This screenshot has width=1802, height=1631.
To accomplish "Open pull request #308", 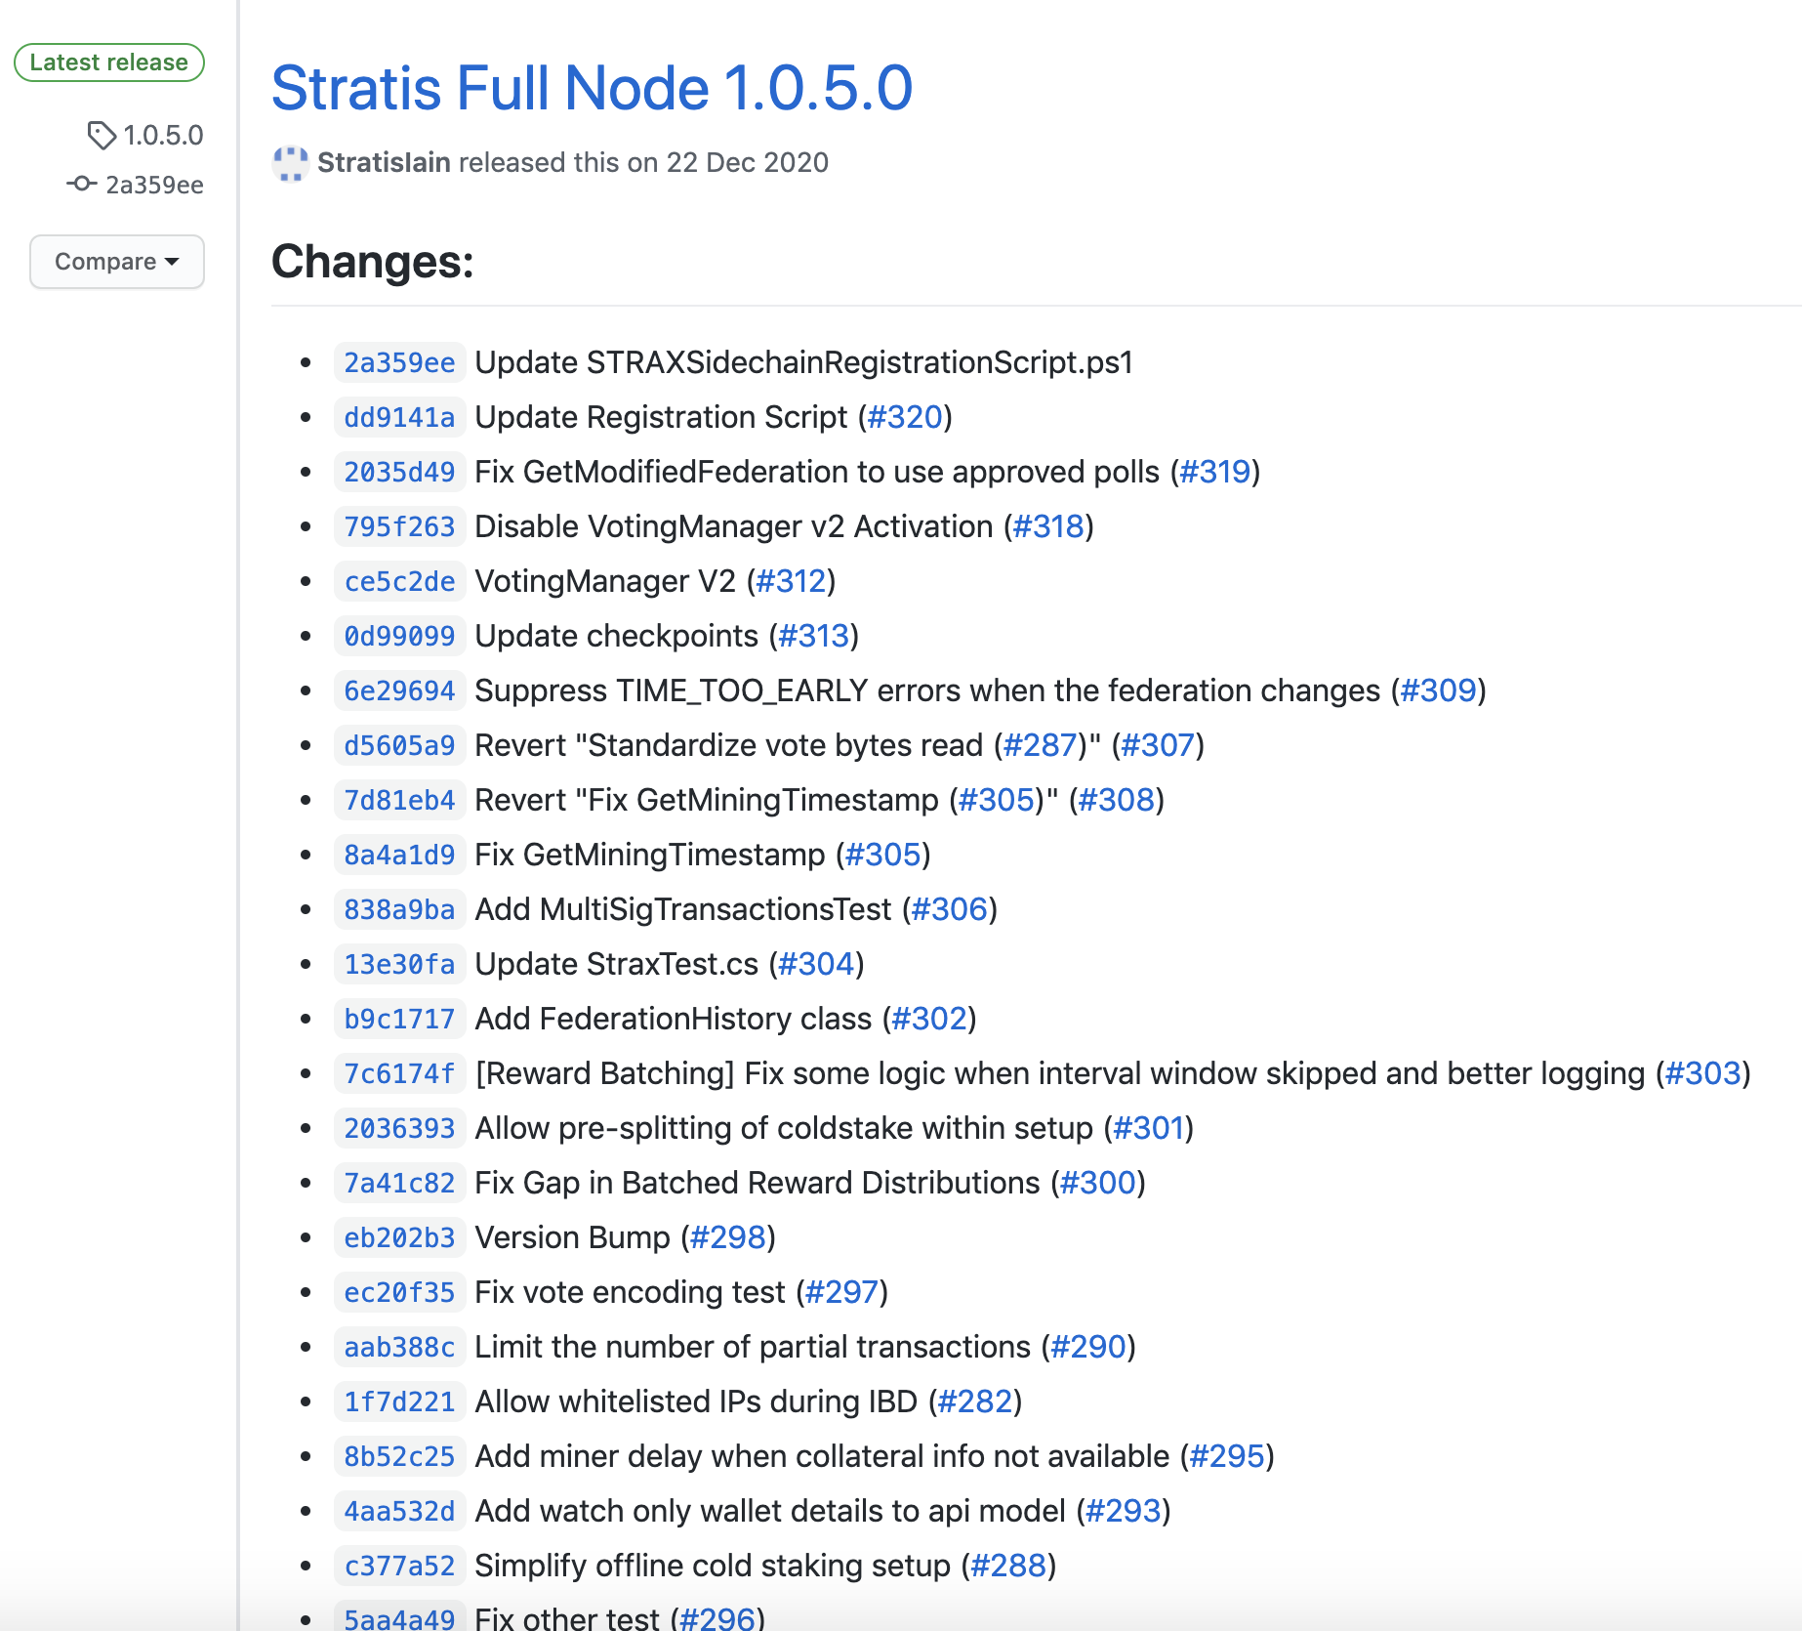I will tap(1117, 800).
